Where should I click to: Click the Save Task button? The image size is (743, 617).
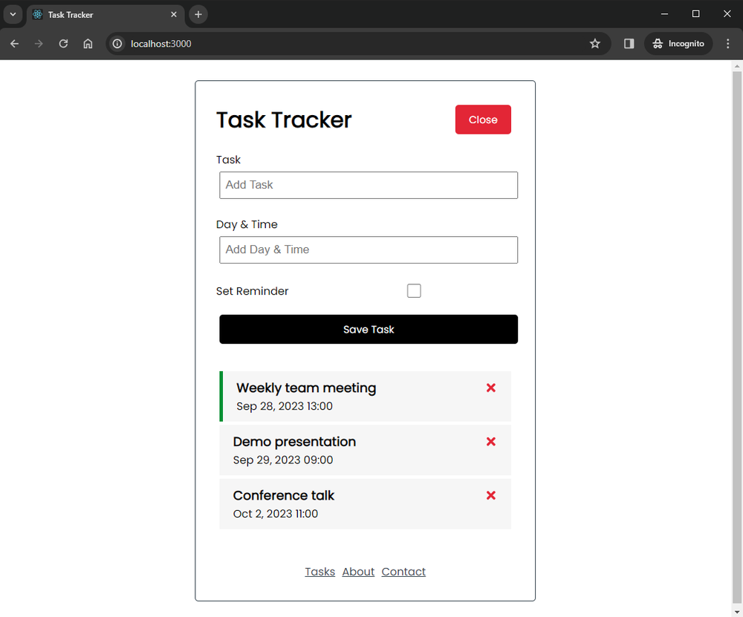369,329
